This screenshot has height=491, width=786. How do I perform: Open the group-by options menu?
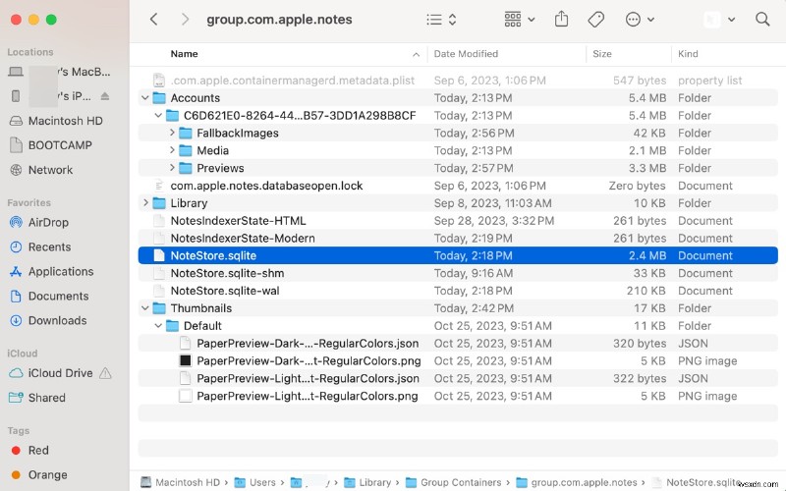click(520, 20)
